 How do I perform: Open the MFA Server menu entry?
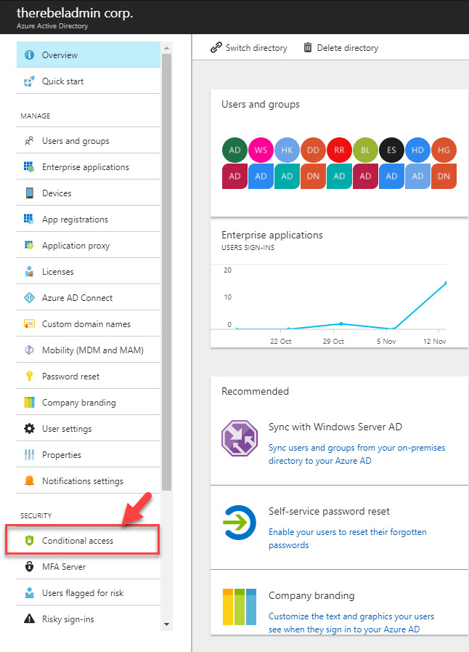click(x=89, y=566)
